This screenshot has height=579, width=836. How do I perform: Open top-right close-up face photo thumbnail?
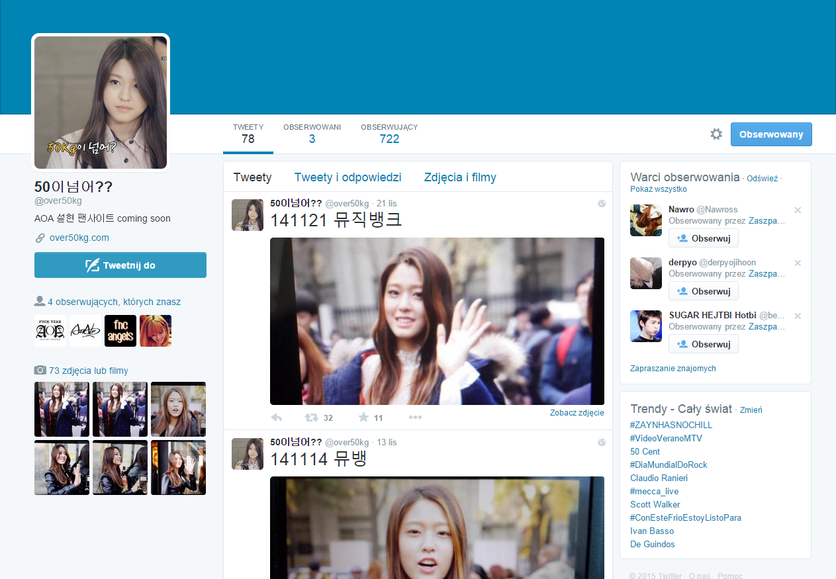point(178,409)
